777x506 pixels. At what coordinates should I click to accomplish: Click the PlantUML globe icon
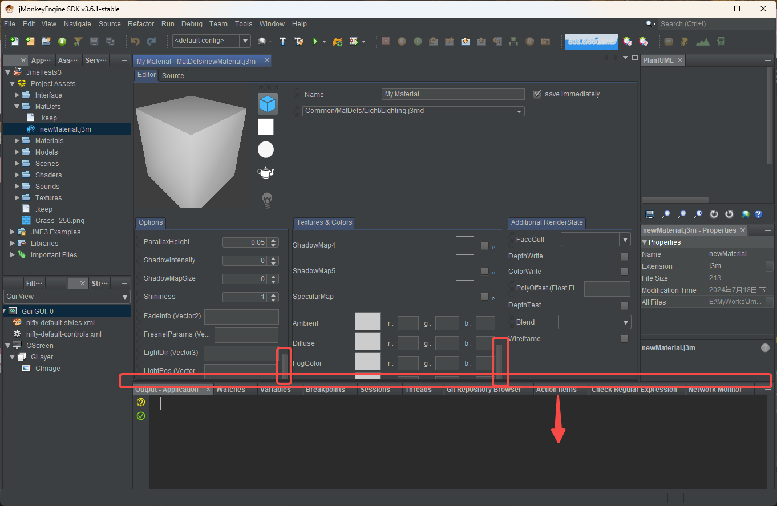coord(745,214)
